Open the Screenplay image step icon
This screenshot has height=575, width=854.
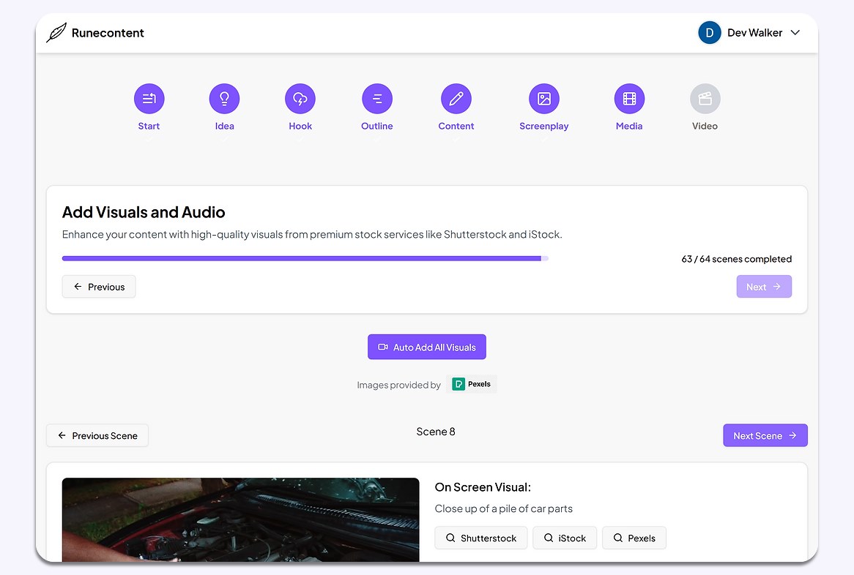coord(544,99)
